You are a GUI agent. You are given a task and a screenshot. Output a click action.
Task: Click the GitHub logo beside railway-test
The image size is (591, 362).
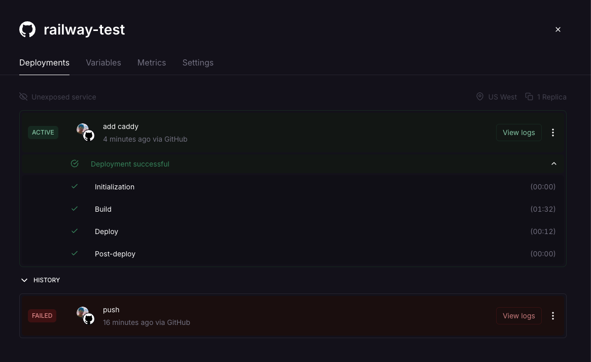[27, 29]
